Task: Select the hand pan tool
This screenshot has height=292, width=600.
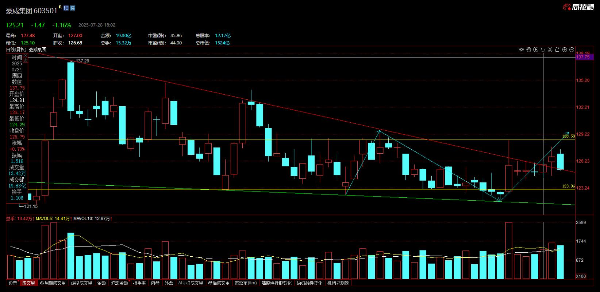Action: click(x=528, y=50)
